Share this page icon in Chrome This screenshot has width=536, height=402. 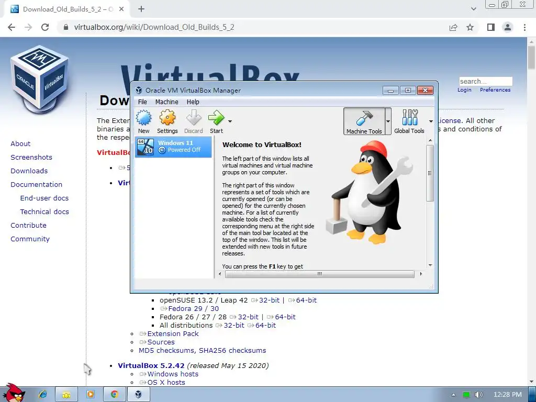pos(453,27)
